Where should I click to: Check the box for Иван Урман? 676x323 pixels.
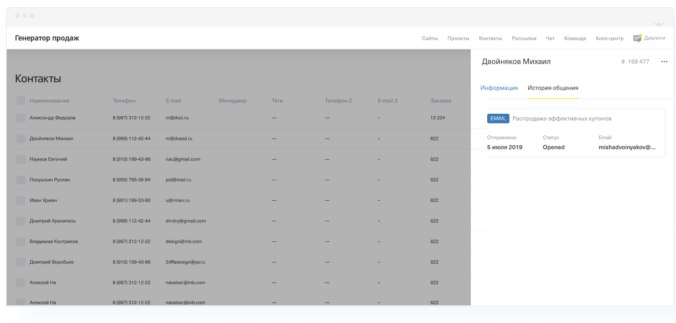click(x=20, y=200)
